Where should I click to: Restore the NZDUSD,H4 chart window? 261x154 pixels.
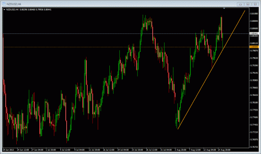[248, 4]
